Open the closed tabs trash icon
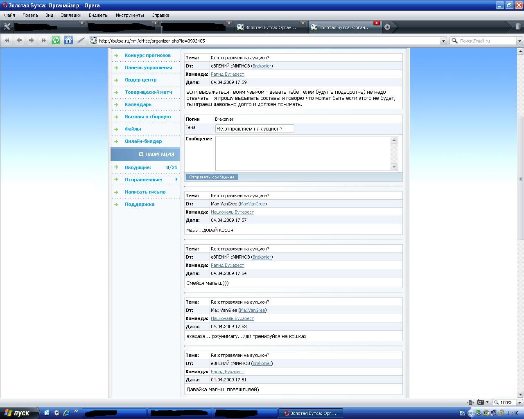524x419 pixels. (518, 27)
